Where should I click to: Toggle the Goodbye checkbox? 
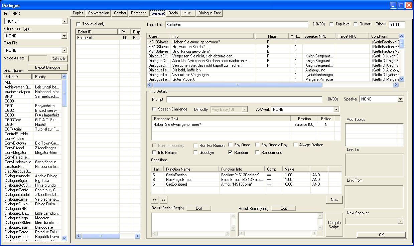tap(196, 153)
